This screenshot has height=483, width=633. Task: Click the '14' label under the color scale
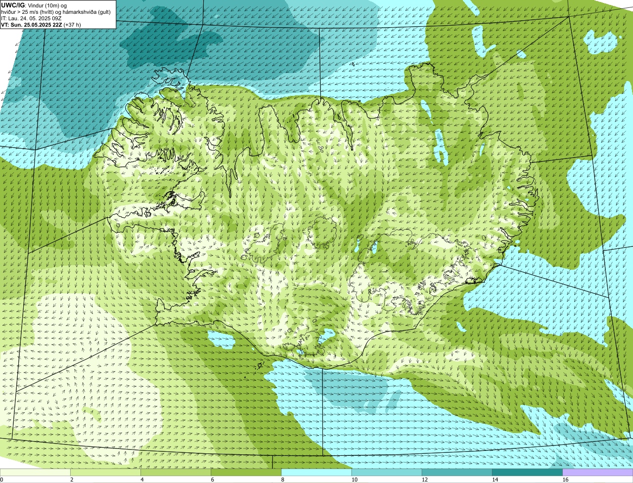coord(495,480)
